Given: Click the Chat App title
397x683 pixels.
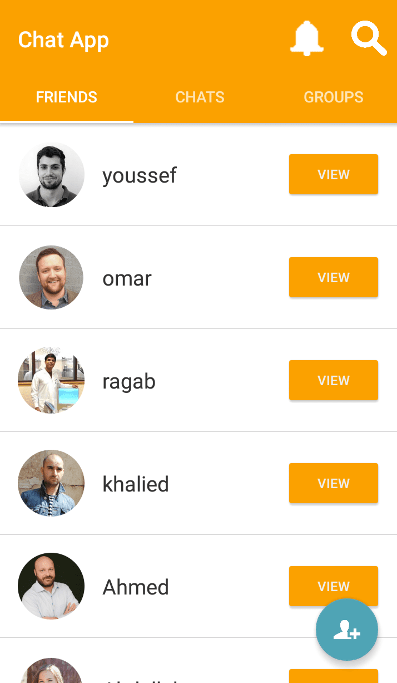Looking at the screenshot, I should [x=63, y=40].
